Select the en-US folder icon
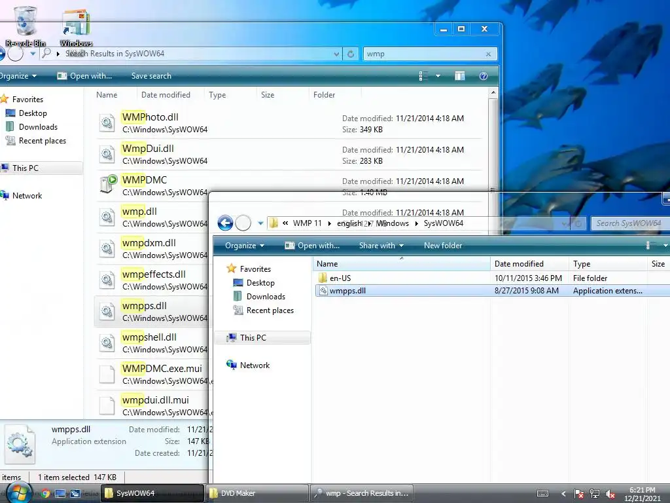Image resolution: width=670 pixels, height=503 pixels. click(x=323, y=278)
